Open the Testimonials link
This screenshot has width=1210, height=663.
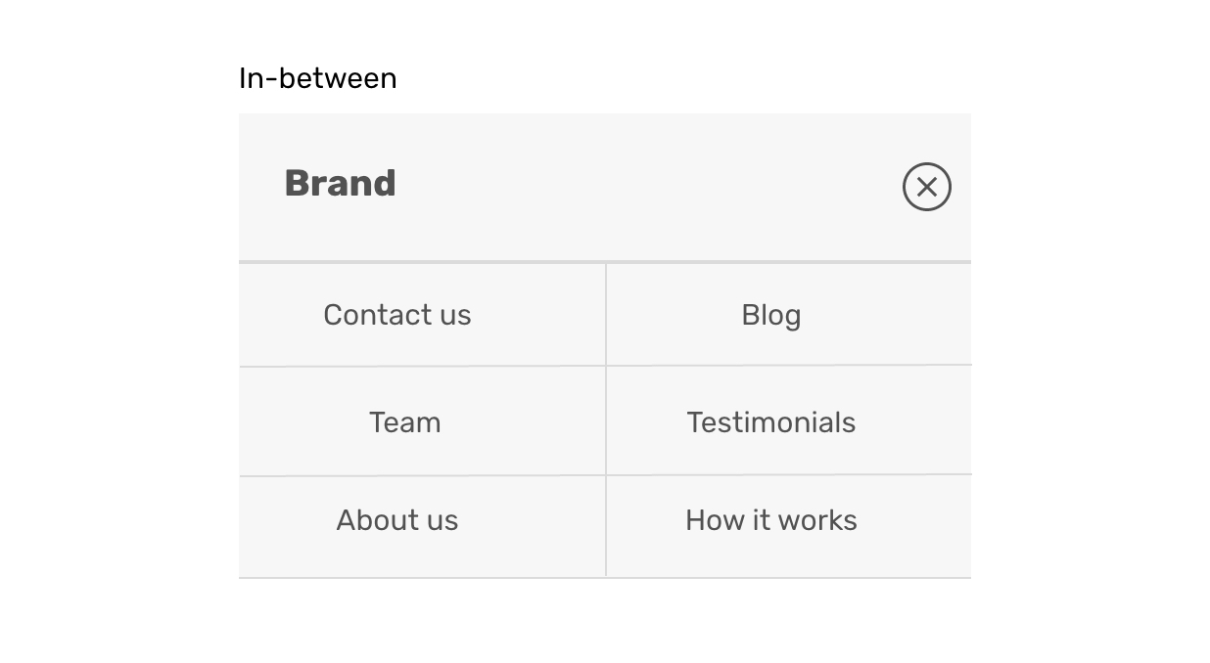coord(771,422)
